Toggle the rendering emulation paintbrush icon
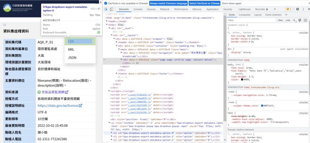 [x=300, y=20]
